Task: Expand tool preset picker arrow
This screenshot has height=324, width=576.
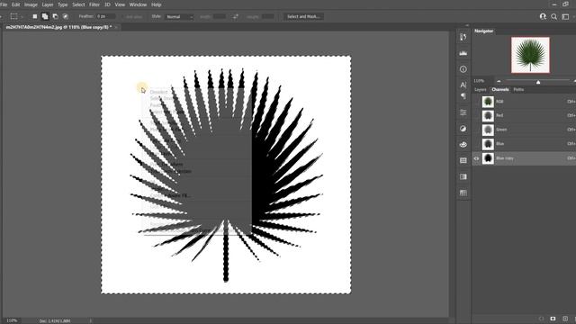Action: [22, 17]
